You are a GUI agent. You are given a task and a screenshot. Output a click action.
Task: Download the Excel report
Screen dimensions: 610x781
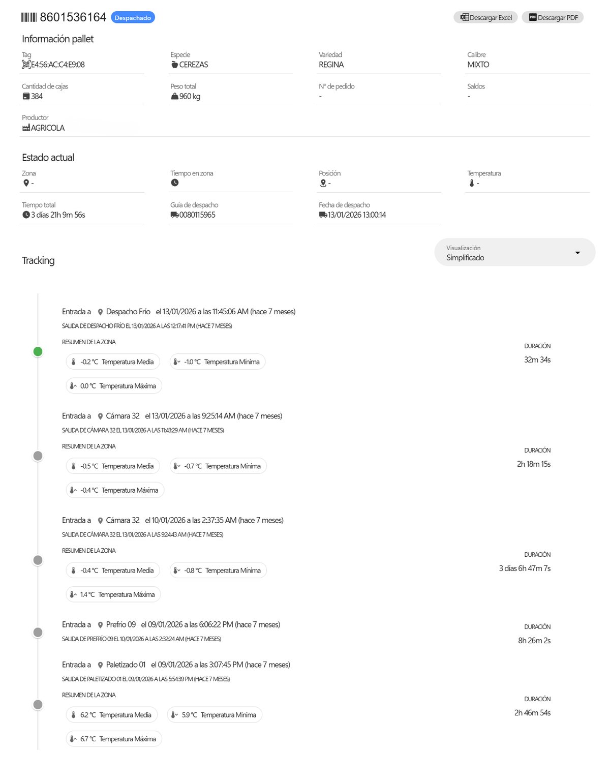tap(485, 17)
